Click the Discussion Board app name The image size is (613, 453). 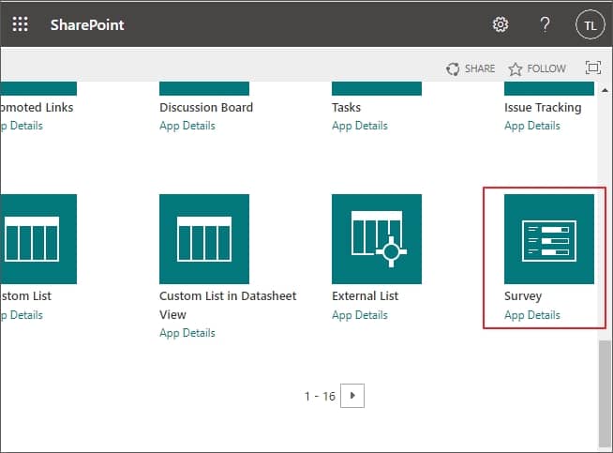pyautogui.click(x=206, y=108)
